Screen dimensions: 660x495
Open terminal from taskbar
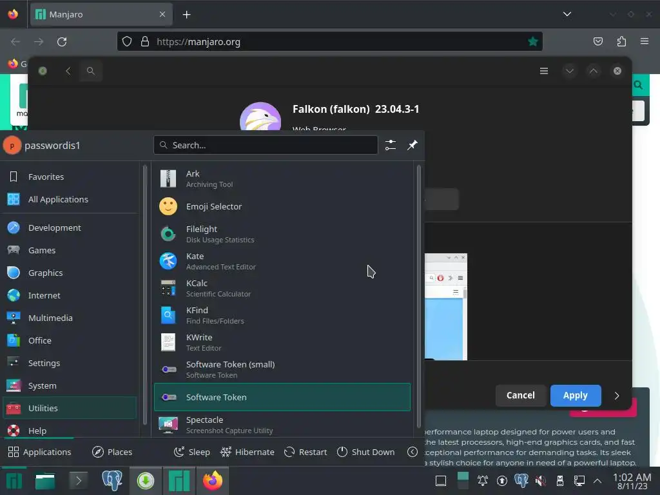[78, 481]
